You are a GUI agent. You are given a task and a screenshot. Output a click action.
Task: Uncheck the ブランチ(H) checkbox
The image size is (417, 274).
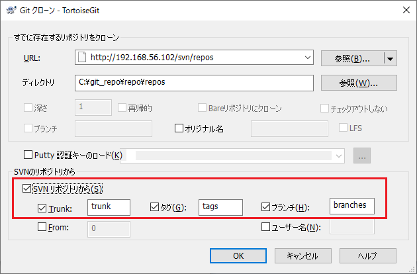(265, 207)
